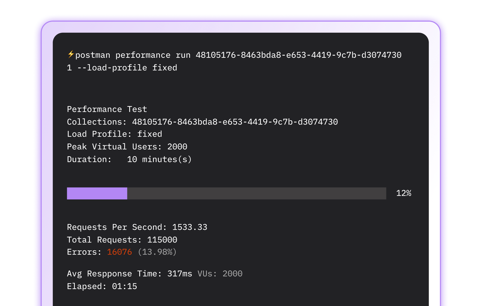Click the Peak Virtual Users value 2000

pos(177,147)
